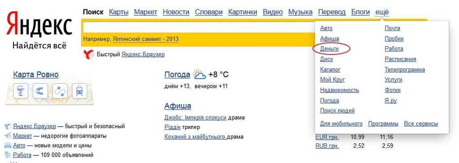Select Работа in the dropdown menu
Image resolution: width=459 pixels, height=163 pixels.
click(x=394, y=49)
